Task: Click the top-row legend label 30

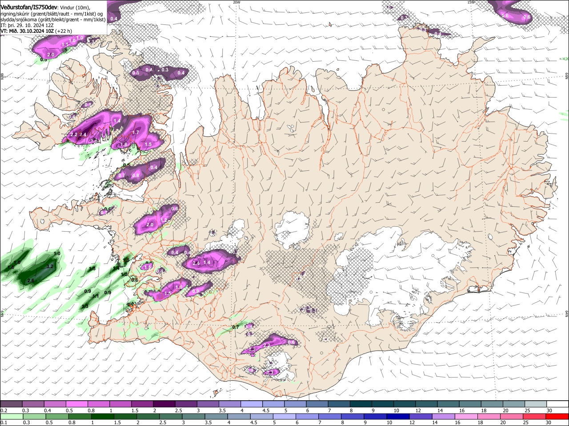Action: pos(549,410)
